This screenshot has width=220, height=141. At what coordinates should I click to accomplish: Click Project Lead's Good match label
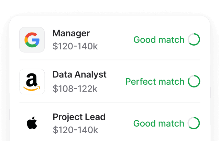pyautogui.click(x=159, y=123)
